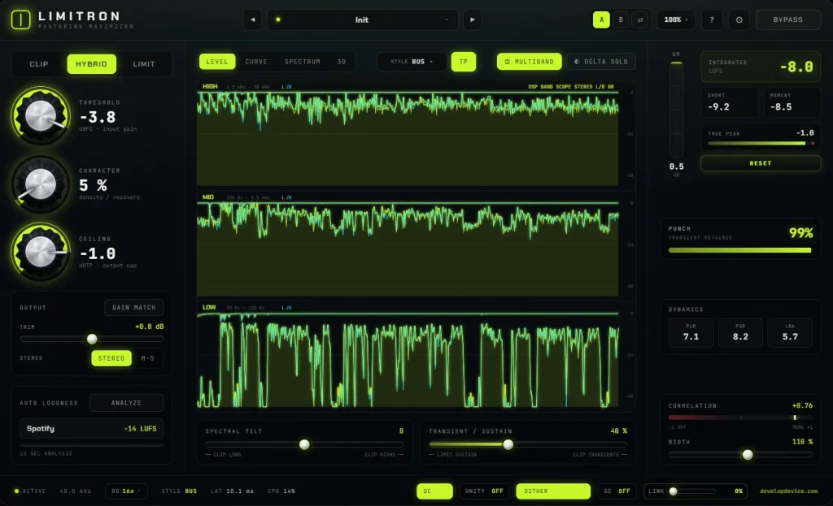The image size is (833, 506).
Task: Toggle the DC filter button
Action: click(x=434, y=491)
